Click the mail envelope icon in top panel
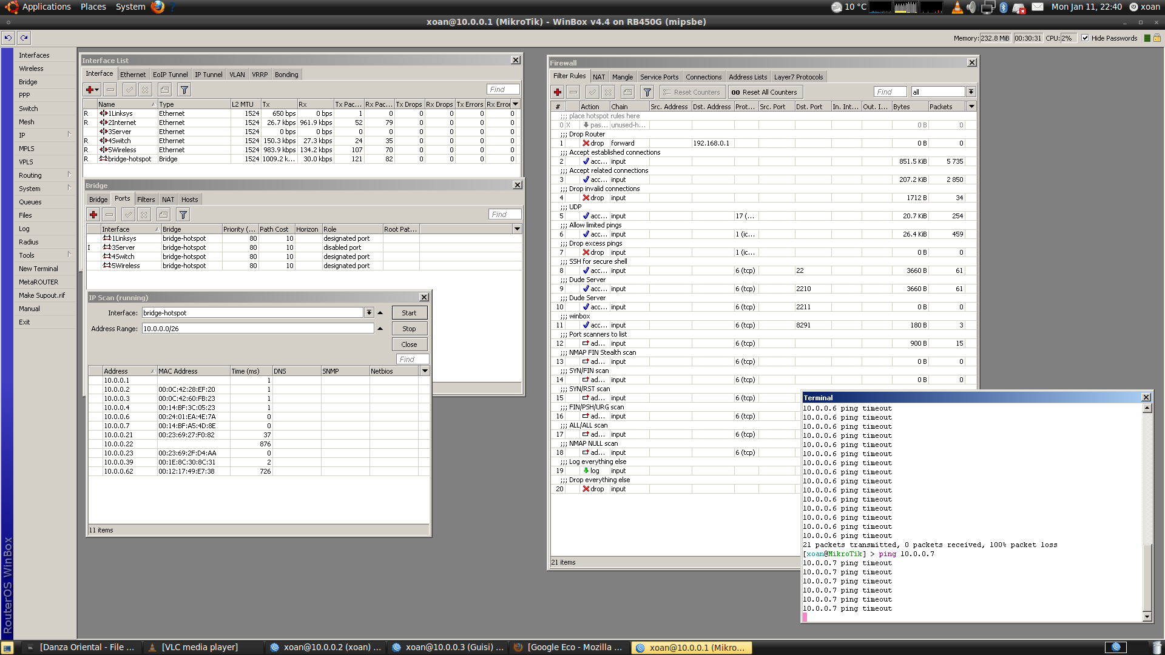The height and width of the screenshot is (655, 1165). click(1038, 7)
